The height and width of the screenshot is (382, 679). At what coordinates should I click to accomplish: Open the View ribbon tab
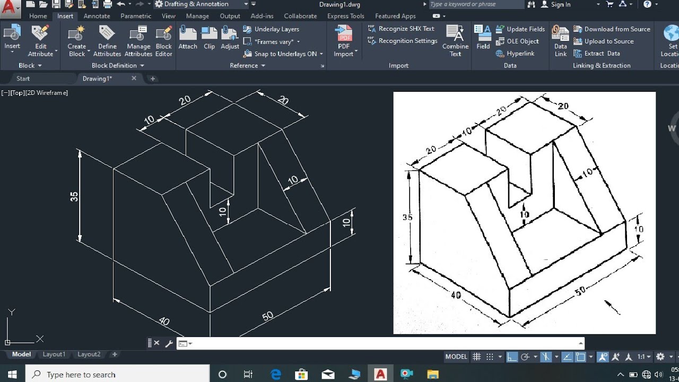tap(169, 16)
